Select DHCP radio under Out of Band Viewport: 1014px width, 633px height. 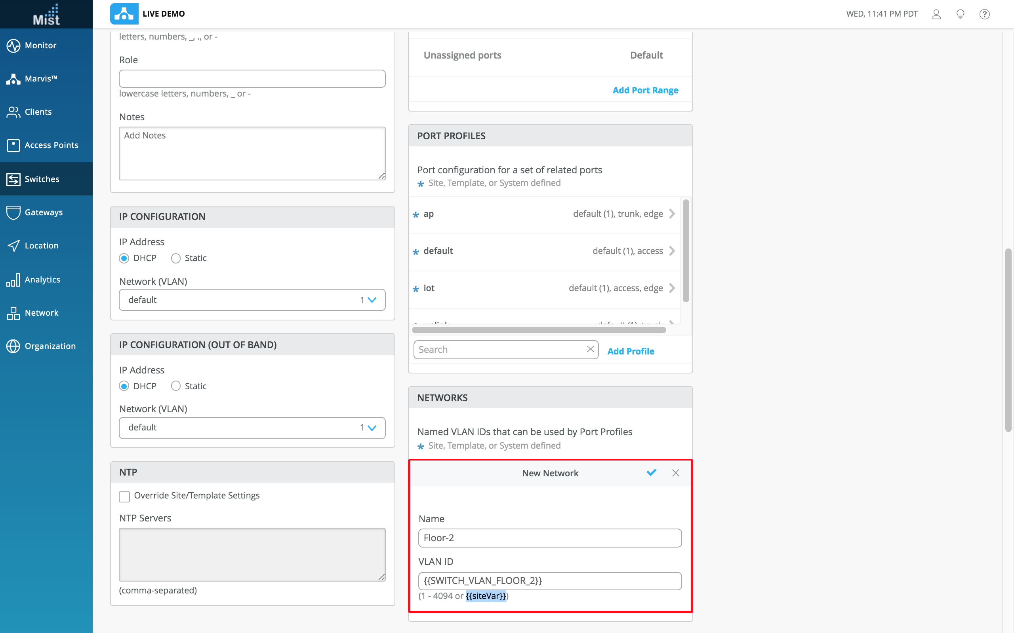click(x=124, y=386)
